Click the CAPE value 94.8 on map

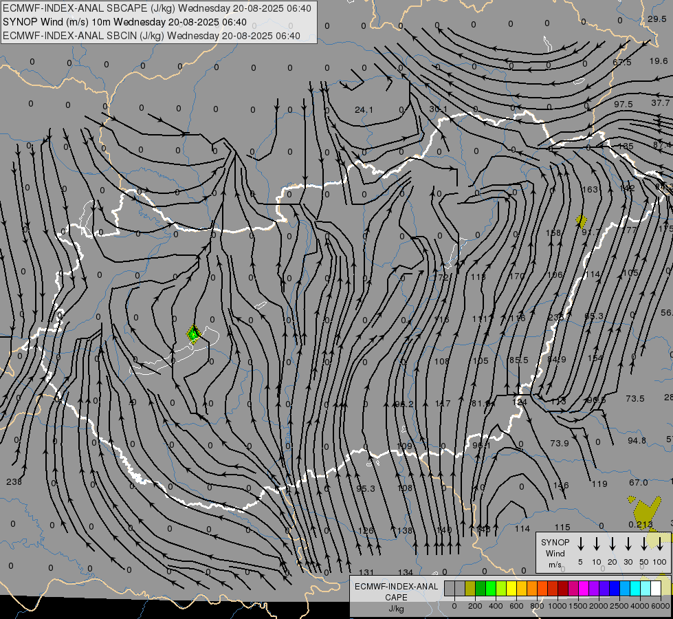pos(637,440)
